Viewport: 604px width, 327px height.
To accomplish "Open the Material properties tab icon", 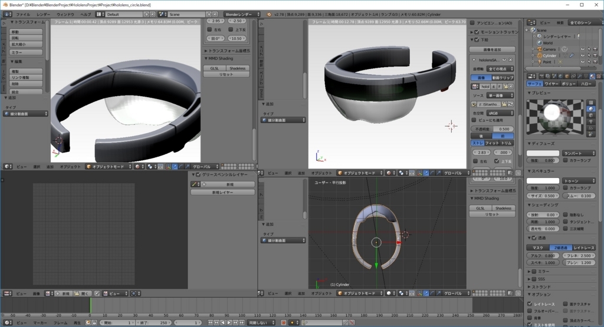I will pos(592,76).
